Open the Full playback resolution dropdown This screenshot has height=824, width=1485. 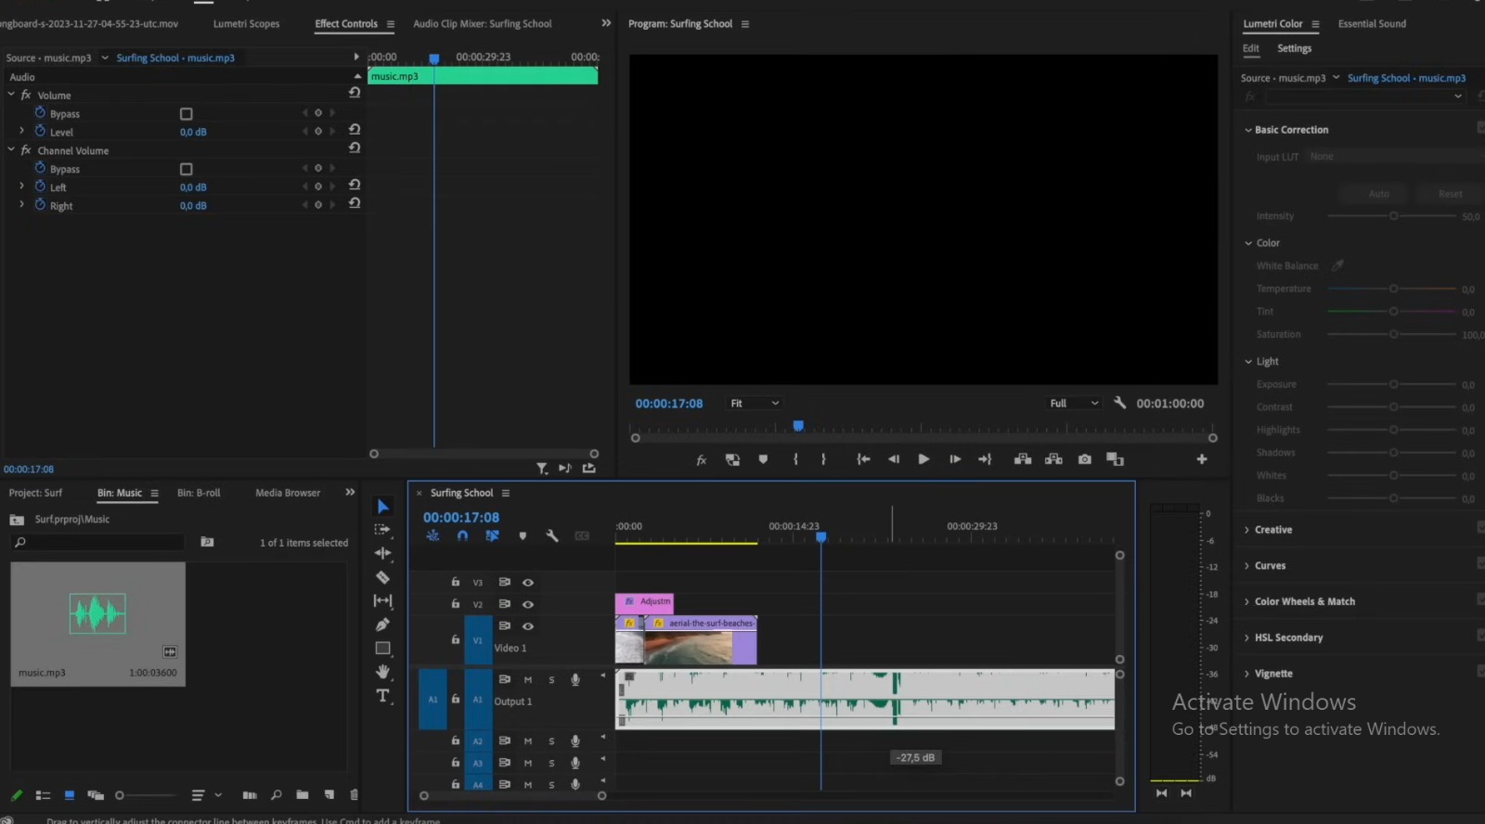click(1074, 404)
